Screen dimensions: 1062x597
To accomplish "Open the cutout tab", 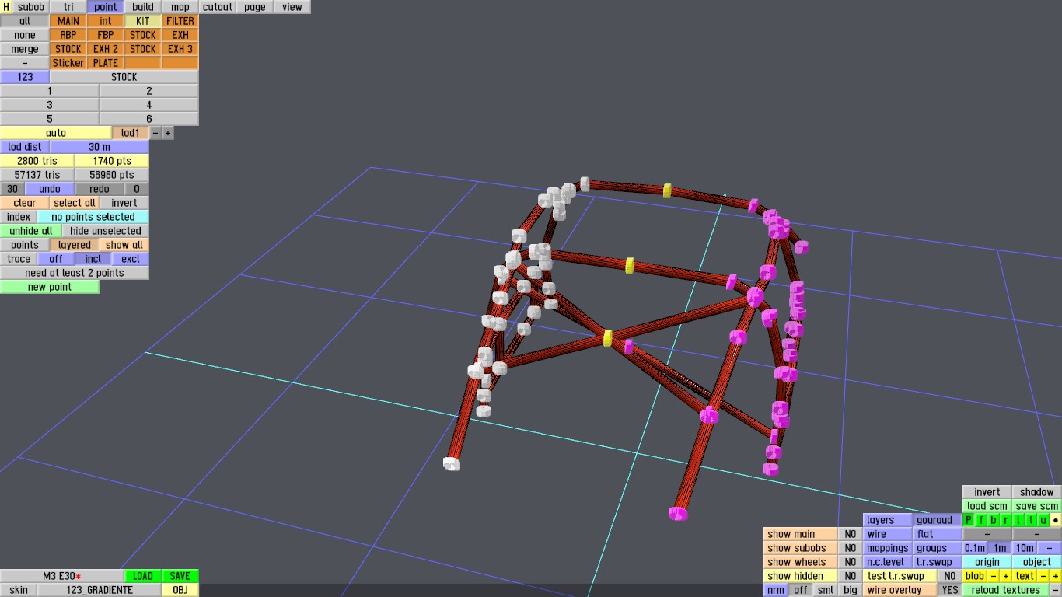I will click(218, 7).
